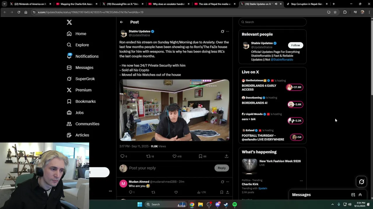Viewport: 373px width, 209px height.
Task: Go back using the Post back arrow
Action: [122, 22]
